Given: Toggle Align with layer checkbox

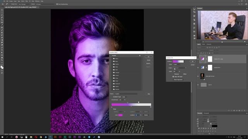Looking at the screenshot, I should 173,76.
